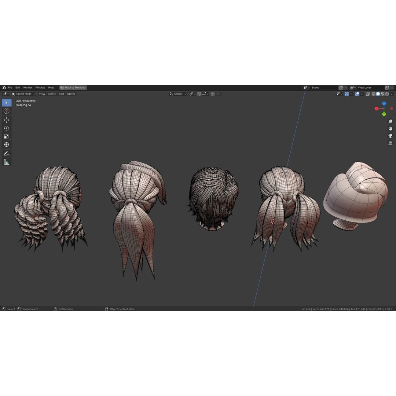Viewport: 396px width, 396px height.
Task: Open the Edit menu
Action: point(18,88)
